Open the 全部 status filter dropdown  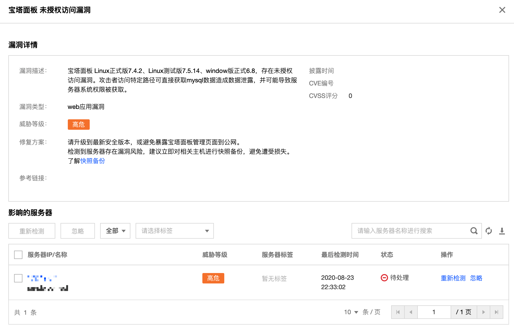pos(115,231)
